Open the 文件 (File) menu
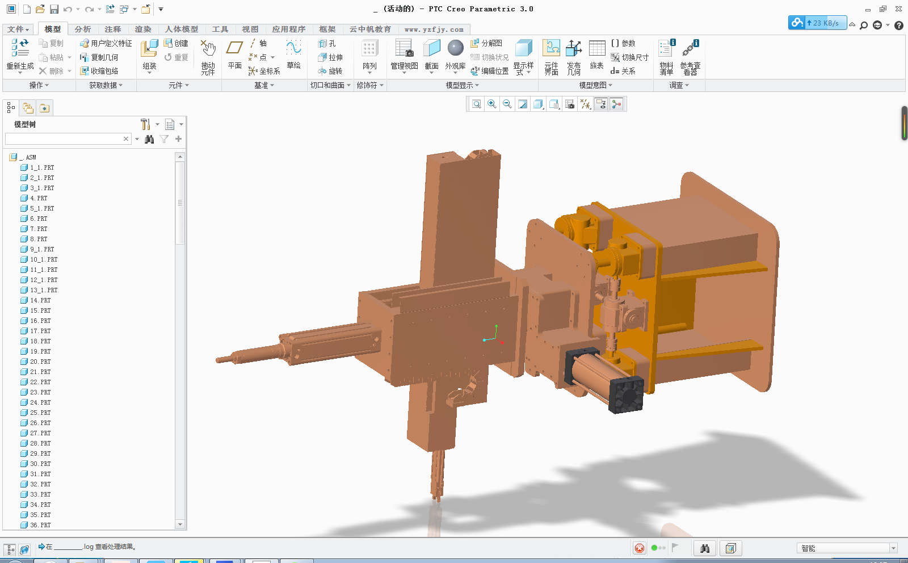Screen dimensions: 908x563 tap(18, 29)
